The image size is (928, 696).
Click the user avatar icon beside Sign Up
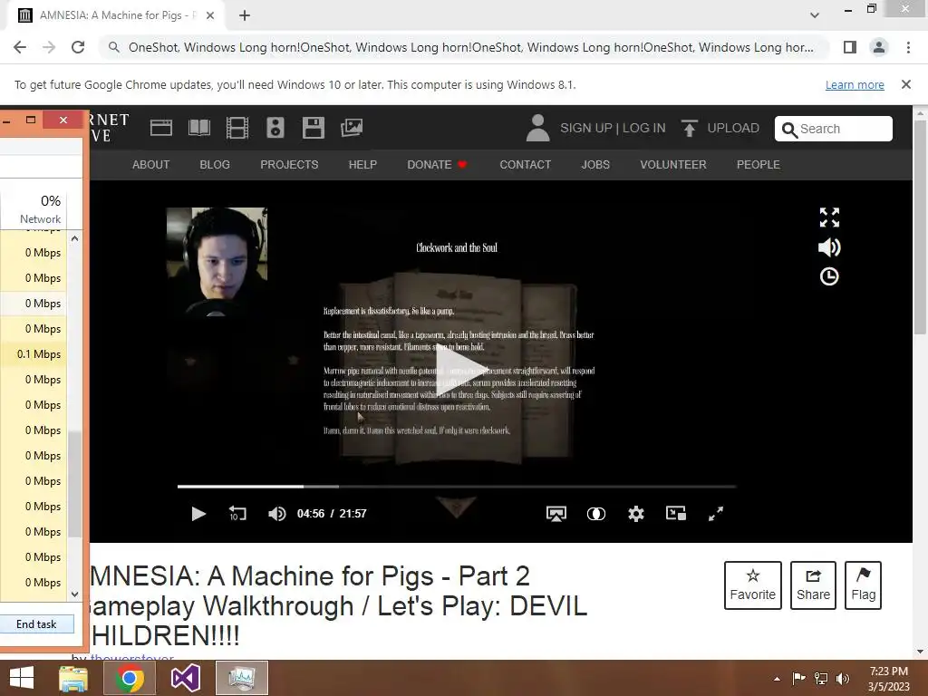pos(537,128)
